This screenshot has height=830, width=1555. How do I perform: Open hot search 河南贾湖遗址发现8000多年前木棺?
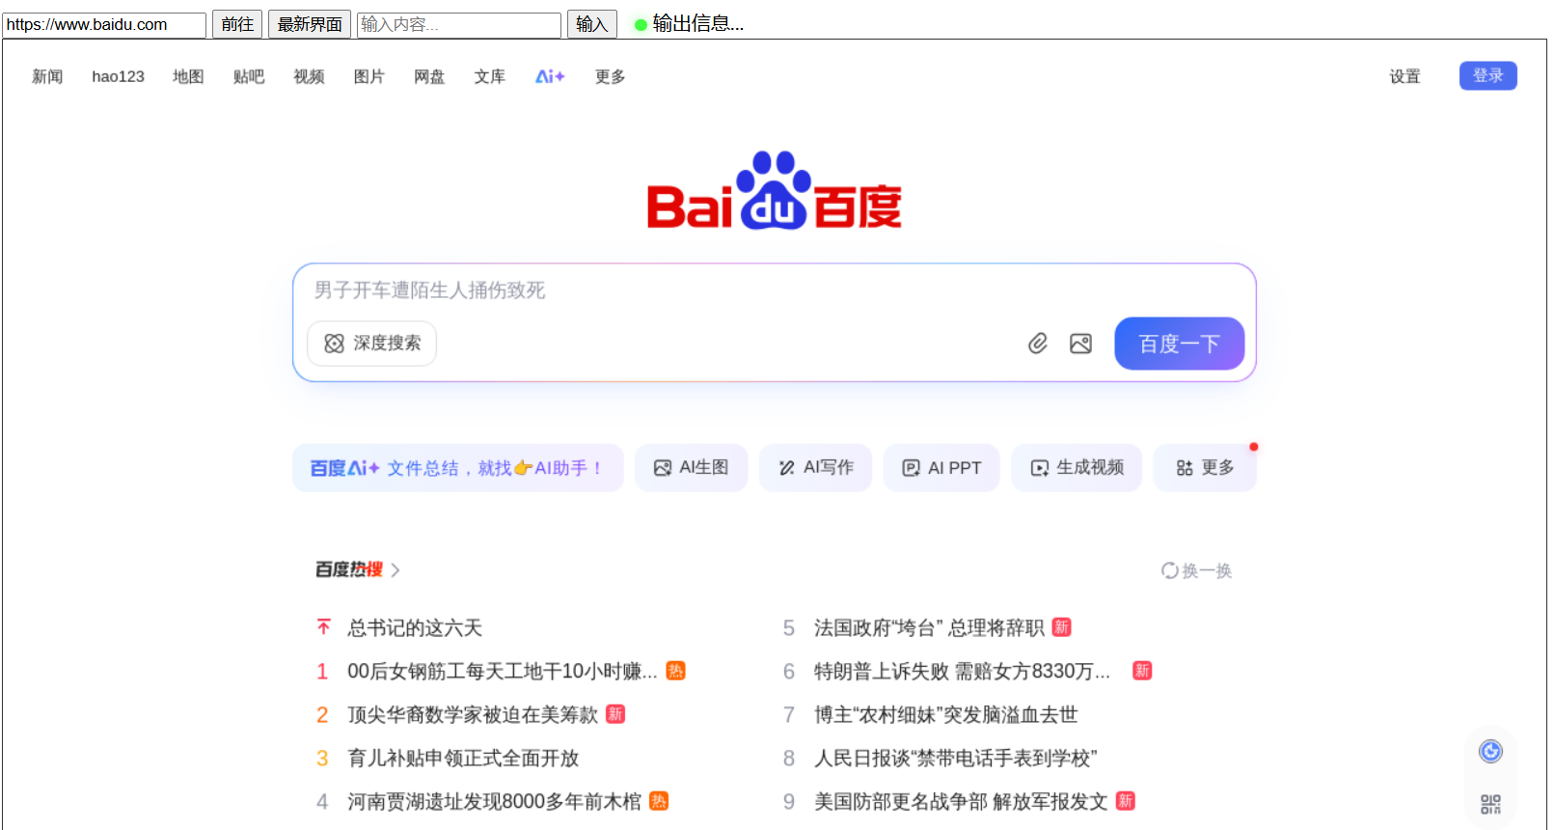[494, 801]
